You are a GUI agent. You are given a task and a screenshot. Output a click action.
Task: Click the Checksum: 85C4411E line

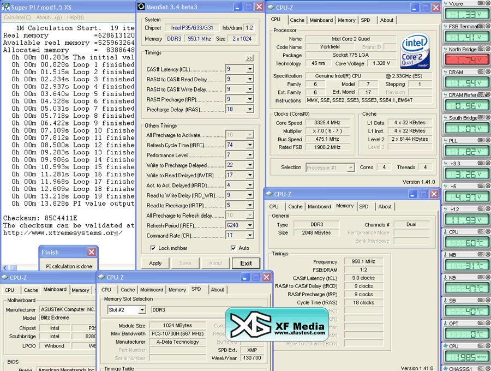(x=40, y=218)
